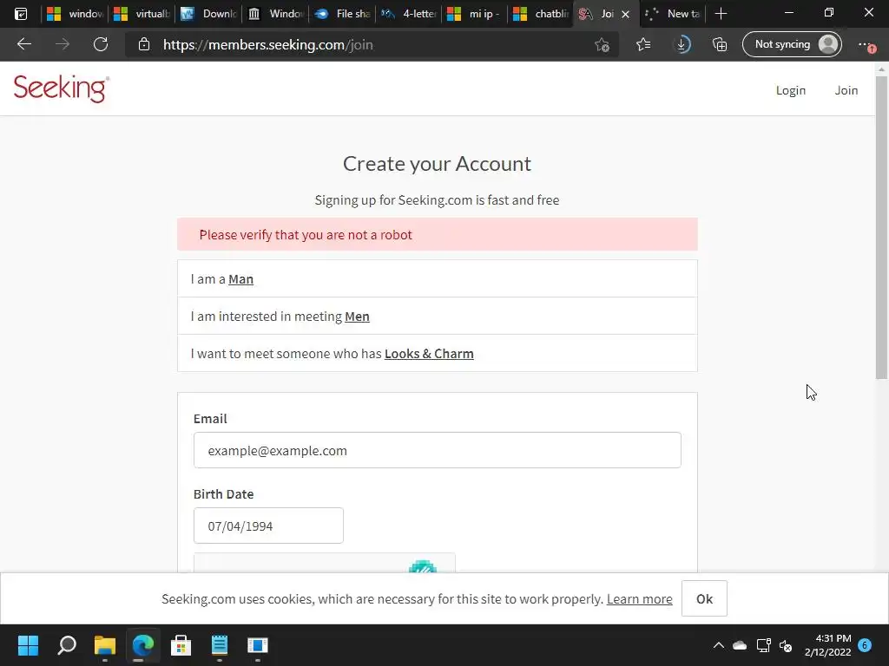Click the address bar URL
Image resolution: width=889 pixels, height=666 pixels.
pos(267,45)
